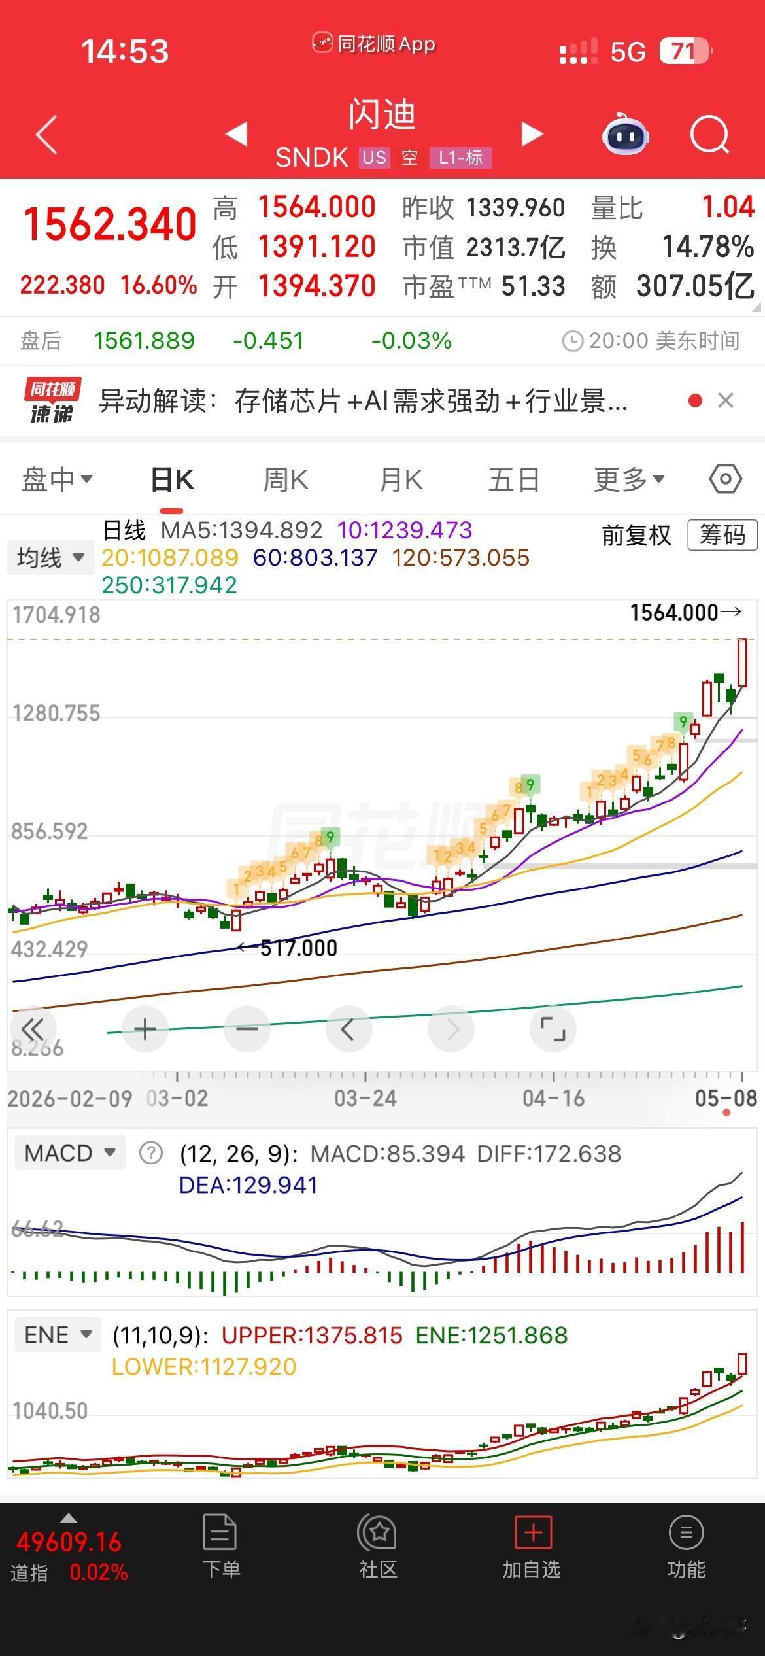Open chart settings hexagon icon

click(725, 479)
